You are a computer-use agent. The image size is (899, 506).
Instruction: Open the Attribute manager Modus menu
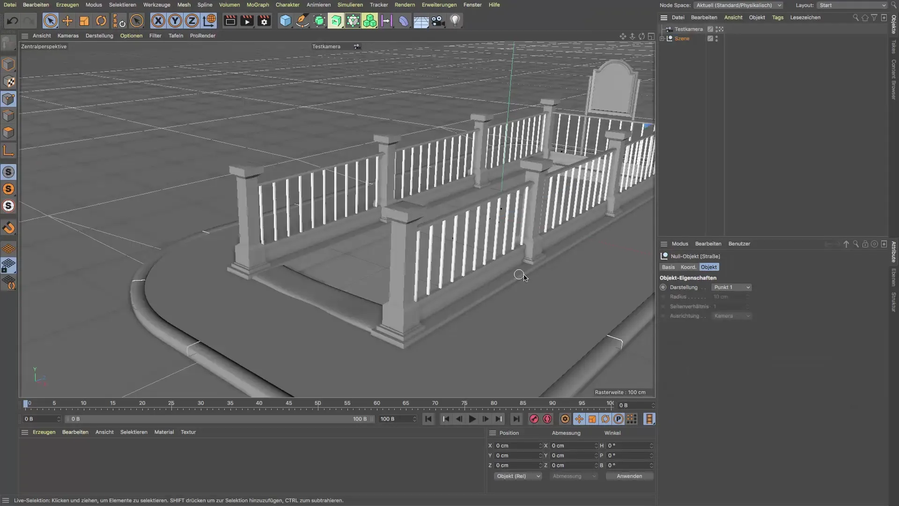pyautogui.click(x=680, y=244)
